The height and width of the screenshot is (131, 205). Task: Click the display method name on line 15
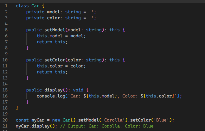coord(53,90)
